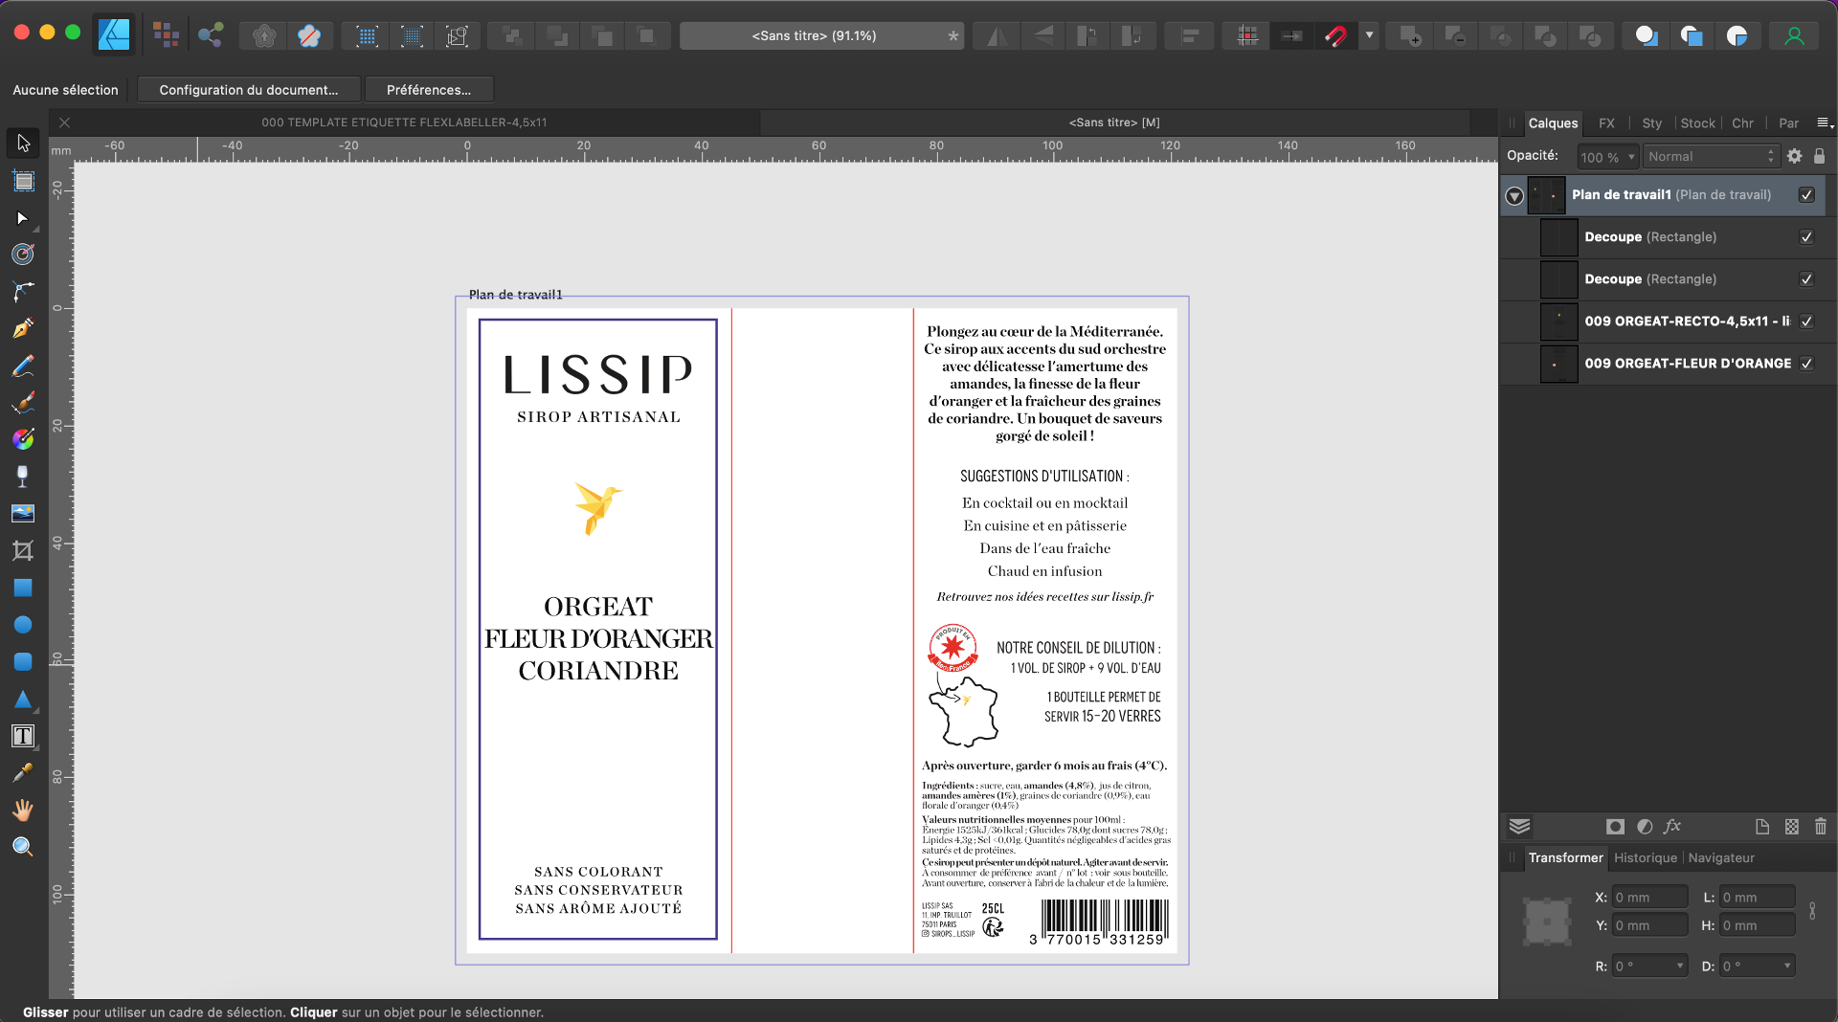Image resolution: width=1838 pixels, height=1022 pixels.
Task: Select the Corner tool
Action: pos(23,255)
